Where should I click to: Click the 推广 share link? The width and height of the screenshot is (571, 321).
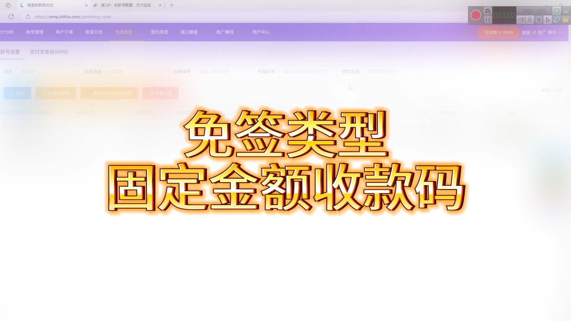point(539,32)
